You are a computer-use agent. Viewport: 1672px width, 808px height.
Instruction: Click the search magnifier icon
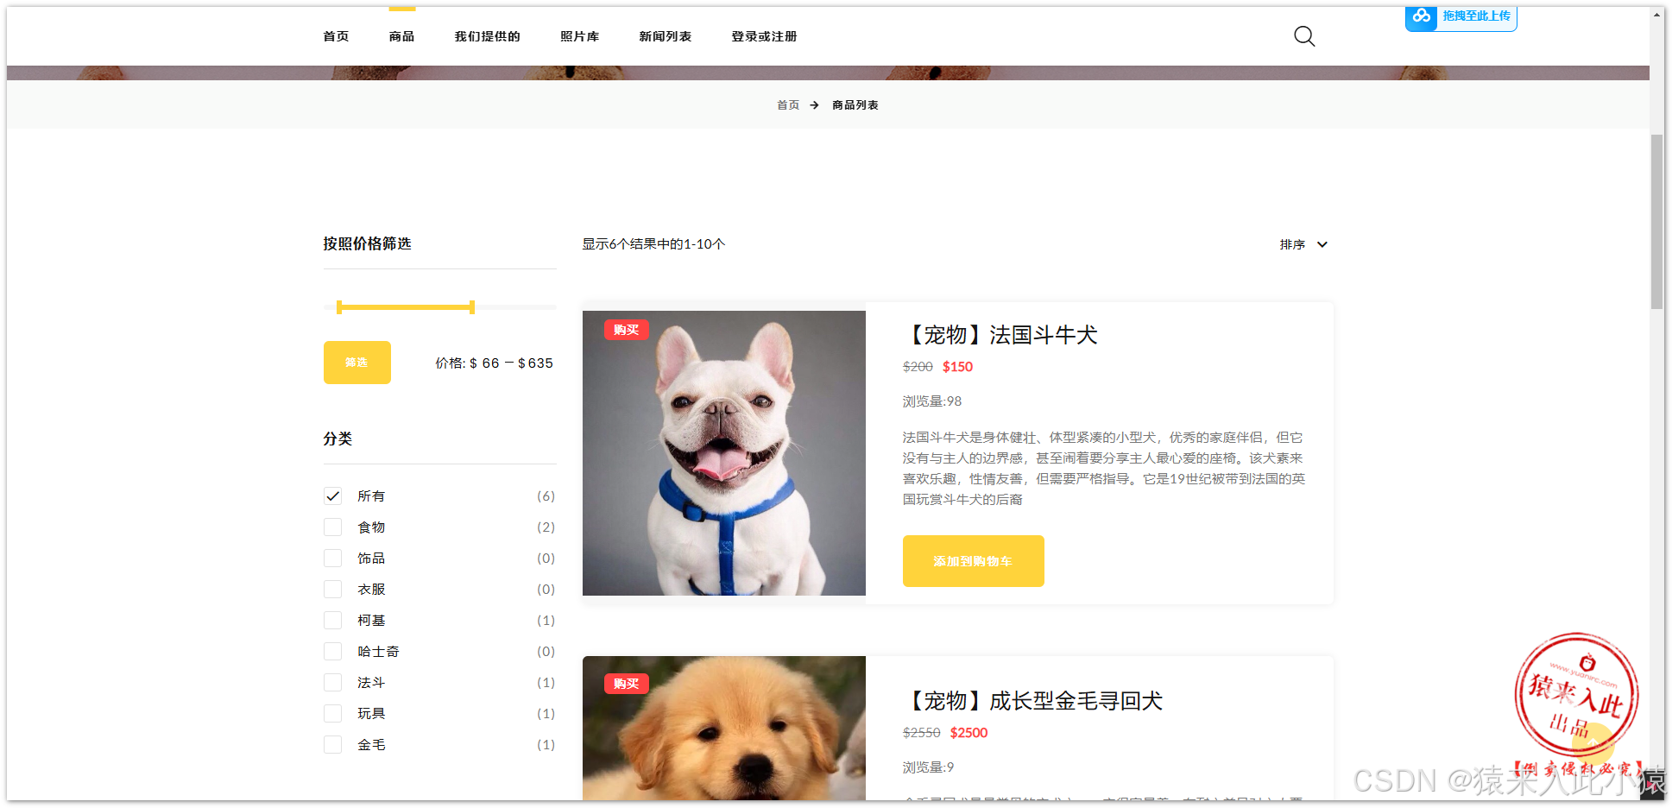(1303, 36)
